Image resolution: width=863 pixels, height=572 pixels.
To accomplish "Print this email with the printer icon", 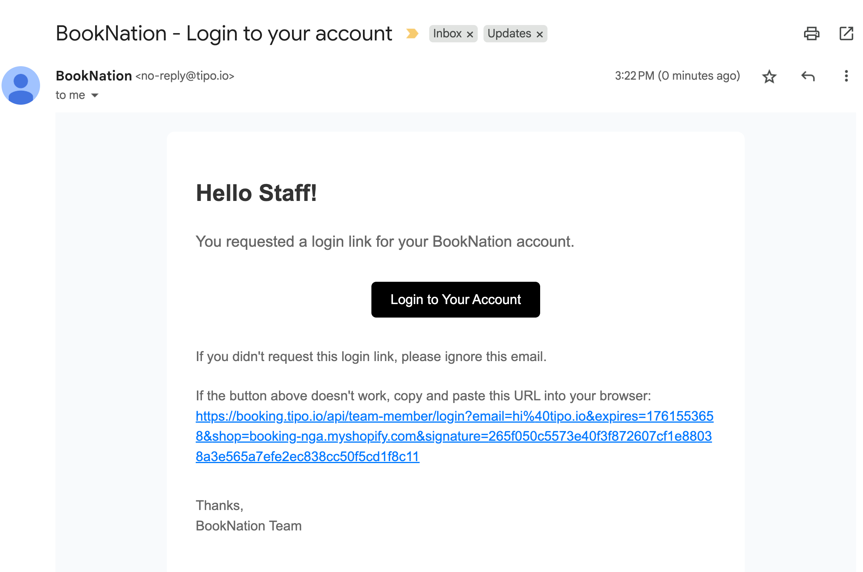I will click(x=811, y=33).
